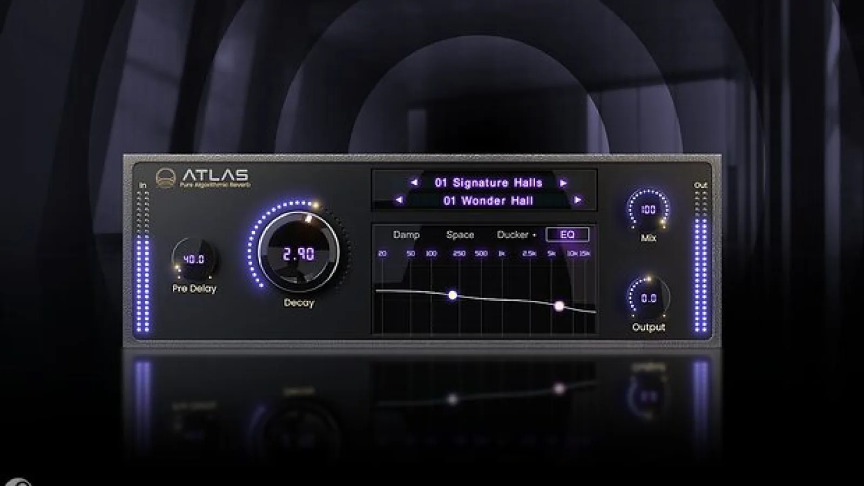This screenshot has height=486, width=864.
Task: Open the 01 Wonder Hall preset list
Action: pos(488,200)
